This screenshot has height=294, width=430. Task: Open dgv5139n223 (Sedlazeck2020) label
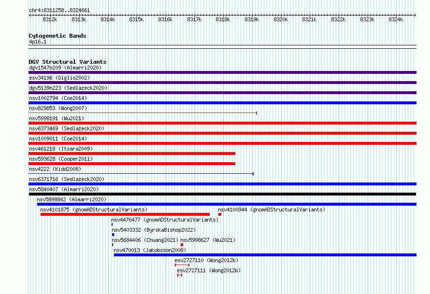(x=68, y=88)
